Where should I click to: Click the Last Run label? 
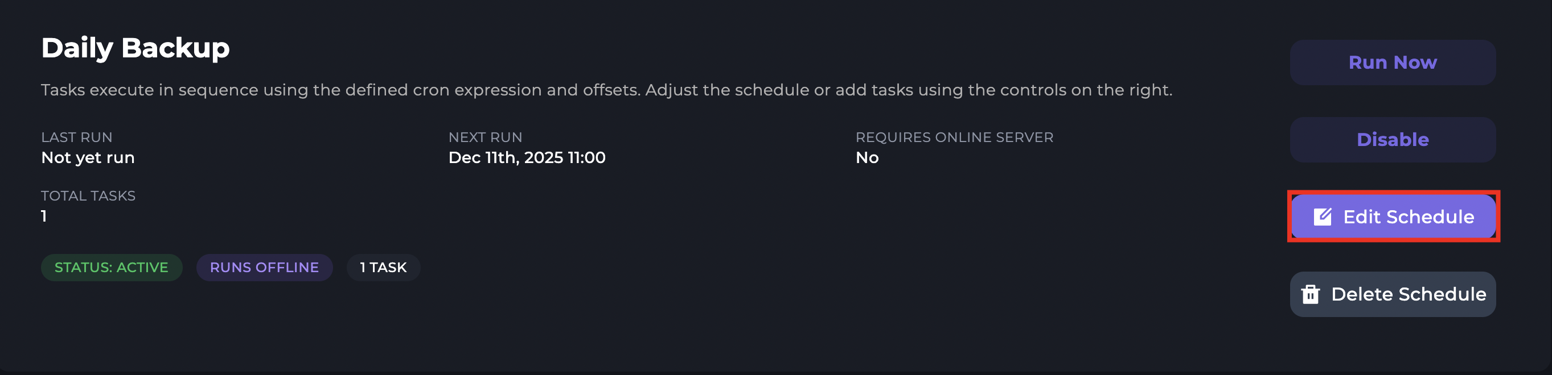[76, 137]
